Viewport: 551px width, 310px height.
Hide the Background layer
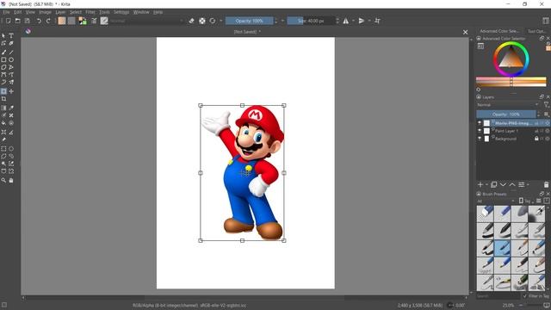[480, 139]
